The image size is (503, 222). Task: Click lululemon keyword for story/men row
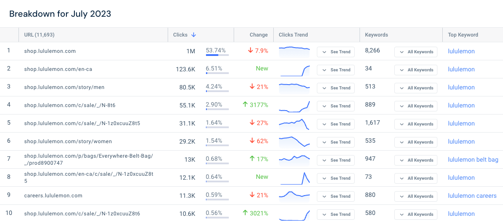pos(461,87)
